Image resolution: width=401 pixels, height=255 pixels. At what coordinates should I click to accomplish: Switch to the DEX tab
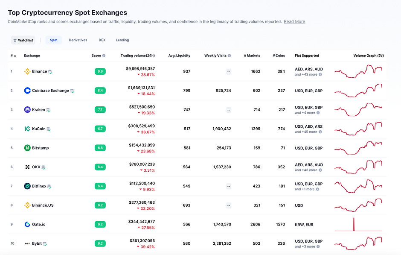tap(102, 40)
